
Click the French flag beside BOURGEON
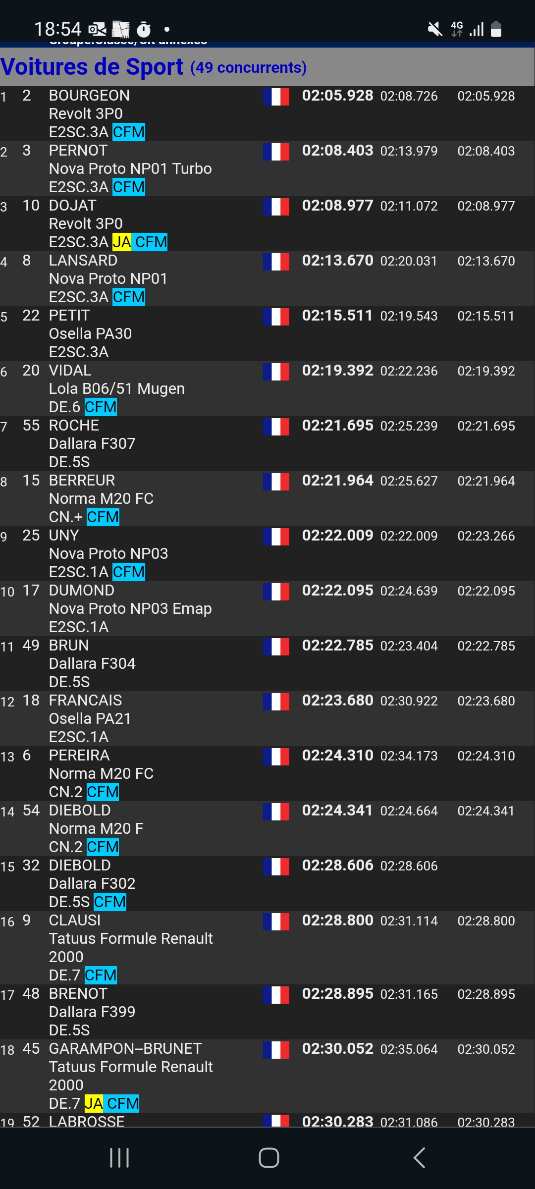point(276,97)
